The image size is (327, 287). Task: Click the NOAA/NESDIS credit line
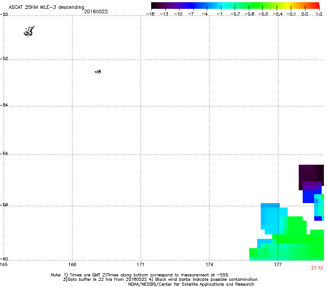point(191,284)
